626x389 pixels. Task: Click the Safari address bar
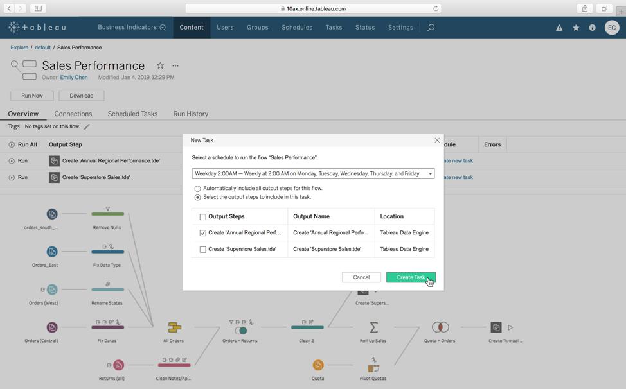click(314, 8)
